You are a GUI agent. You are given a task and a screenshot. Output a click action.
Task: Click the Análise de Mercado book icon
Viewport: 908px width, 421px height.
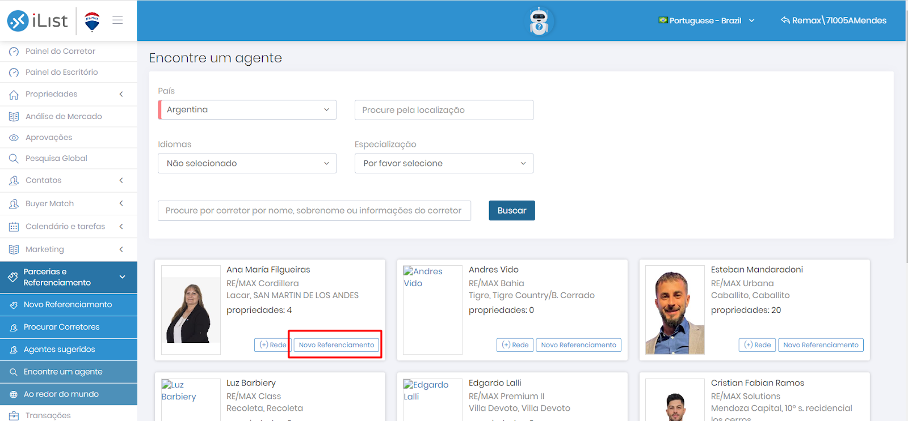[x=14, y=117]
